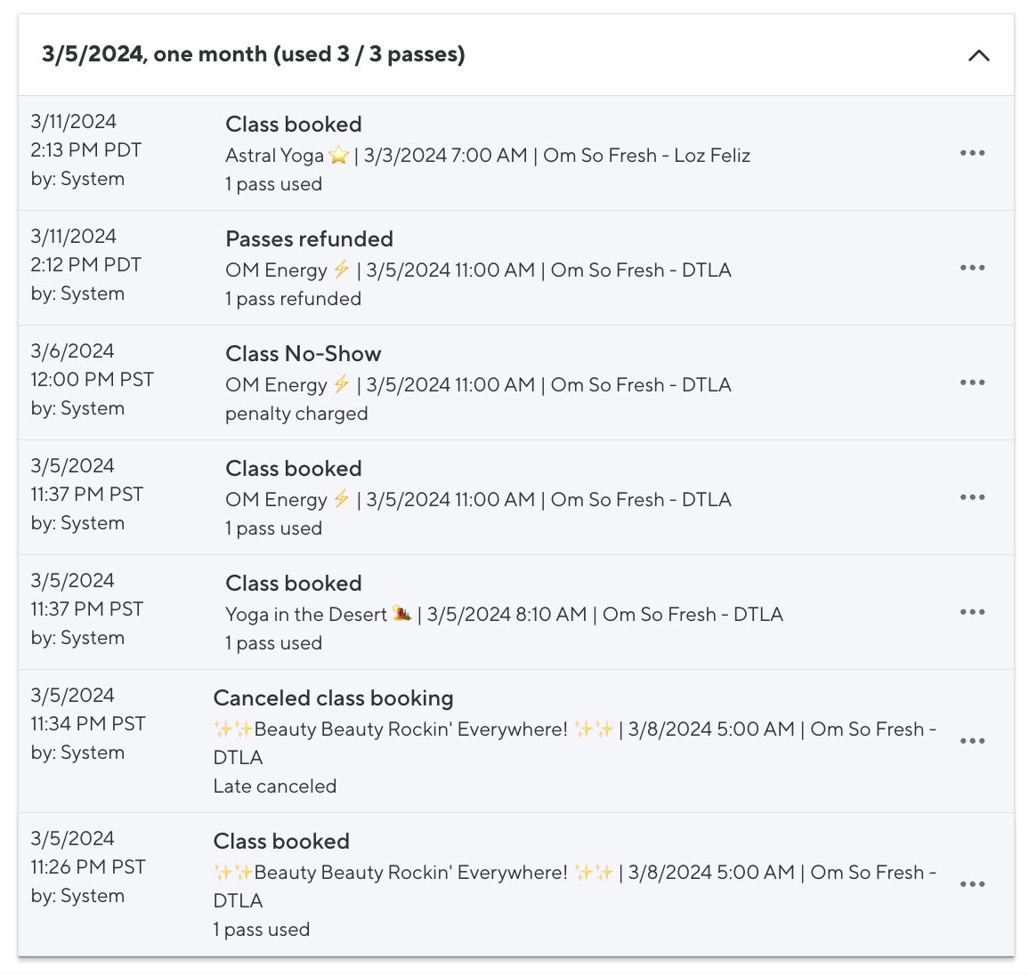Viewport: 1029px width, 975px height.
Task: Open the options menu for Astral Yoga booking
Action: tap(972, 153)
